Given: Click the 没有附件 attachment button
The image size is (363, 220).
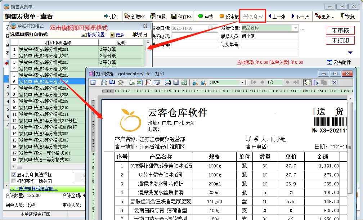Looking at the screenshot, I should pos(339,62).
